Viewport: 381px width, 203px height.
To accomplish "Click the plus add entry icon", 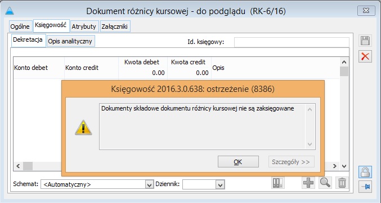I will [308, 183].
